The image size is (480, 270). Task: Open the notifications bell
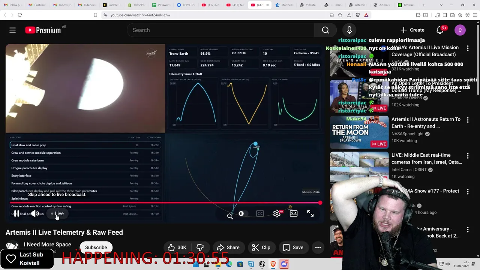(440, 30)
